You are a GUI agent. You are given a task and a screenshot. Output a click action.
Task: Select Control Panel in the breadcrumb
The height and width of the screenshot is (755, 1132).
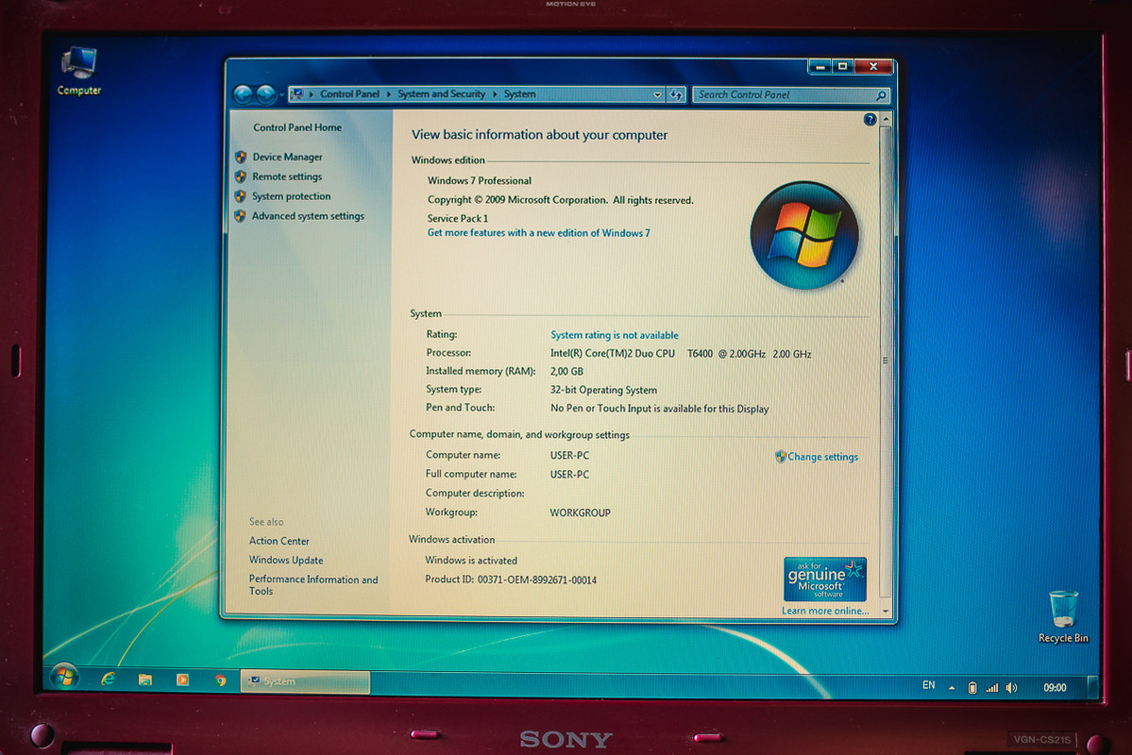349,93
